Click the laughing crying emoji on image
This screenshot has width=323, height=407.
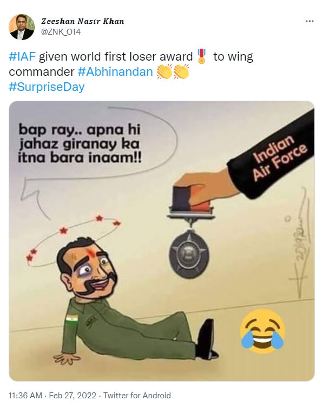pyautogui.click(x=262, y=331)
